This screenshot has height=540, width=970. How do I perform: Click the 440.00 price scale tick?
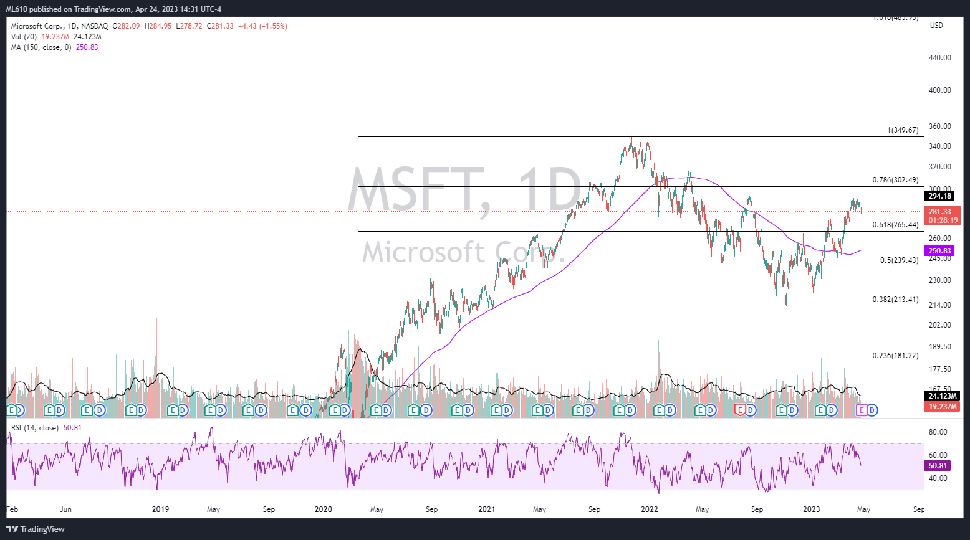(x=940, y=58)
